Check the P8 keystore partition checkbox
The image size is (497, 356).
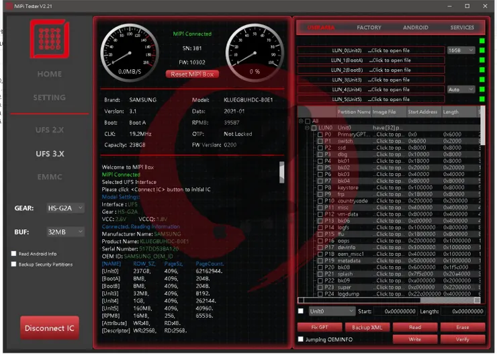(x=320, y=187)
